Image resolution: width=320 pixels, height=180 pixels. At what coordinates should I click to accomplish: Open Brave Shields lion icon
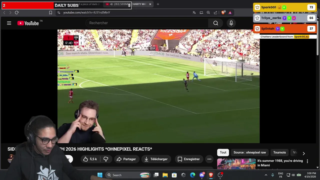[x=223, y=12]
